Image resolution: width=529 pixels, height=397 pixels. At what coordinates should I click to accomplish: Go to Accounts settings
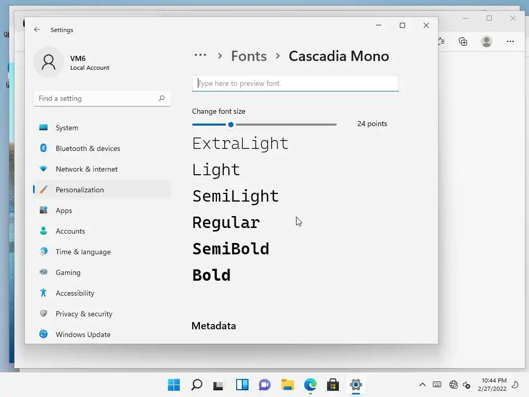102,231
